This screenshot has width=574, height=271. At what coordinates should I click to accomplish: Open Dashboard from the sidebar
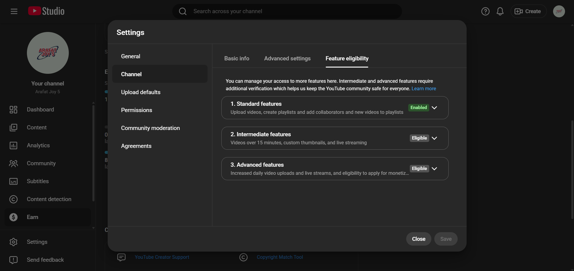[40, 110]
